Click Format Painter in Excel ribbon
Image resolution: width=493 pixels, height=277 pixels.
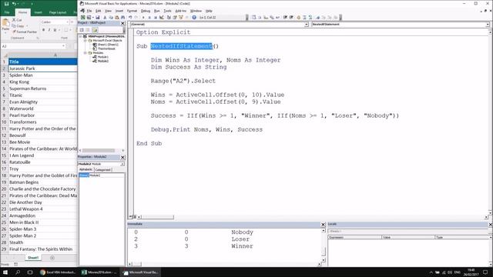(x=25, y=32)
